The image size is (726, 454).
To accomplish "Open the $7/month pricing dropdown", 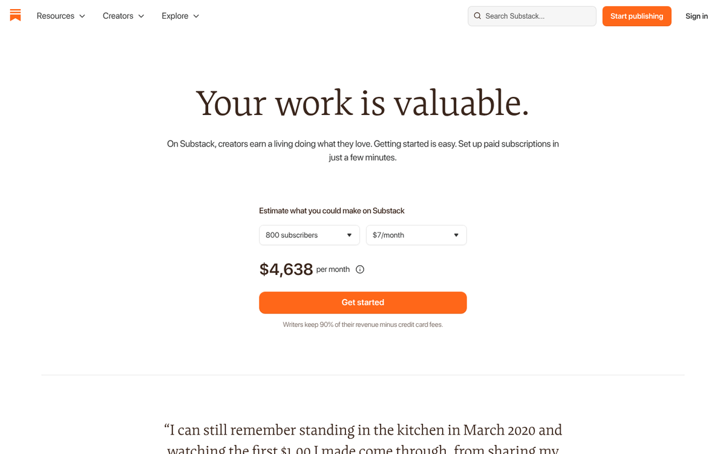I will (416, 235).
